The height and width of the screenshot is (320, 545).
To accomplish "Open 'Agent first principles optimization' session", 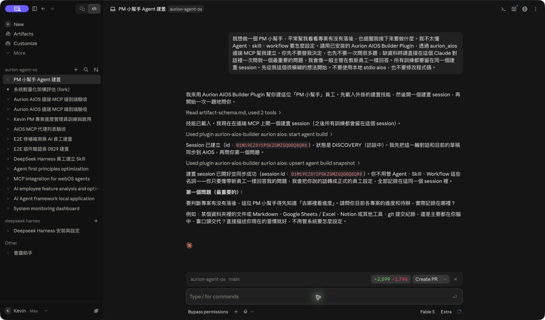I will pos(52,169).
